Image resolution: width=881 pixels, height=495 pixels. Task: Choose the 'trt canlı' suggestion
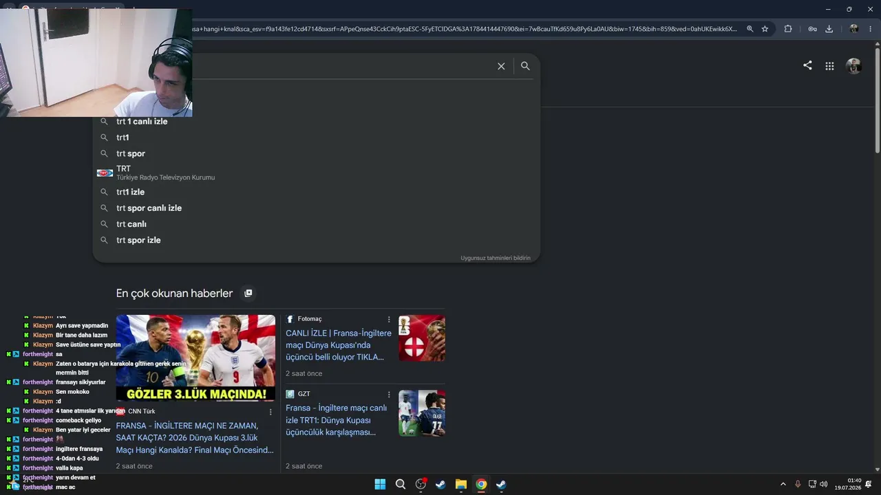tap(317, 224)
